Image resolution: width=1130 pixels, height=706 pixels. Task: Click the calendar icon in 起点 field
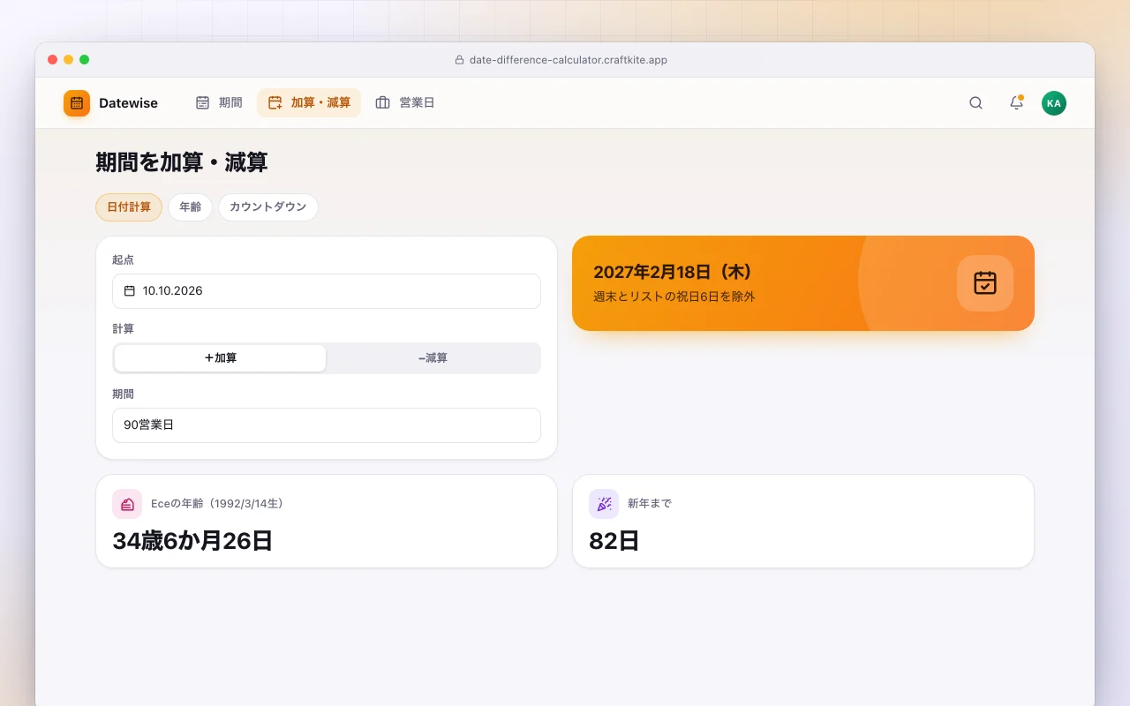pyautogui.click(x=130, y=290)
